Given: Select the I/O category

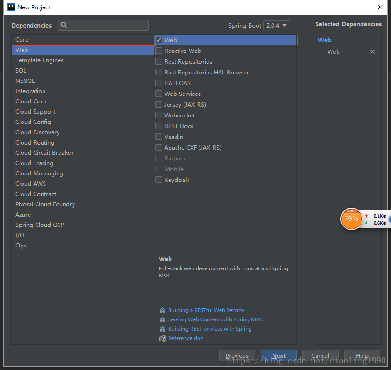Looking at the screenshot, I should point(82,235).
